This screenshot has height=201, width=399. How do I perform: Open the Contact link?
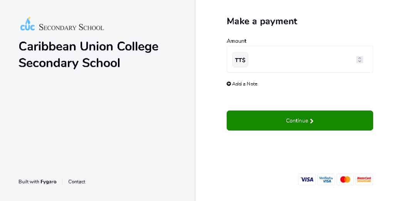pyautogui.click(x=77, y=182)
